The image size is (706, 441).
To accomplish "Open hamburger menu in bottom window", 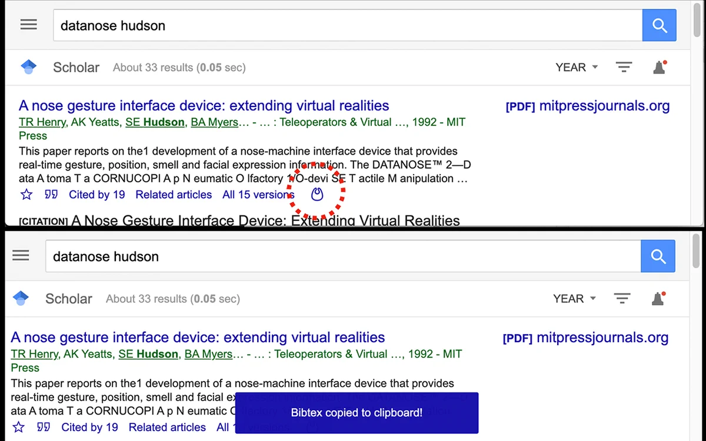I will pyautogui.click(x=21, y=256).
